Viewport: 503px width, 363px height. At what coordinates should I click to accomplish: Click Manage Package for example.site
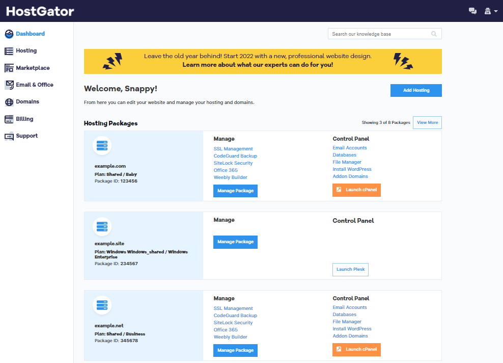click(x=235, y=242)
